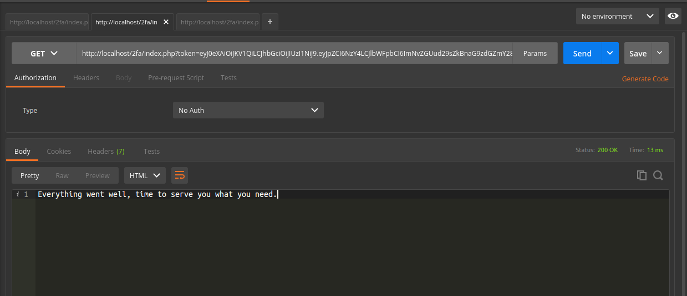This screenshot has height=296, width=687.
Task: Switch to the first localhost request tab
Action: coord(48,22)
